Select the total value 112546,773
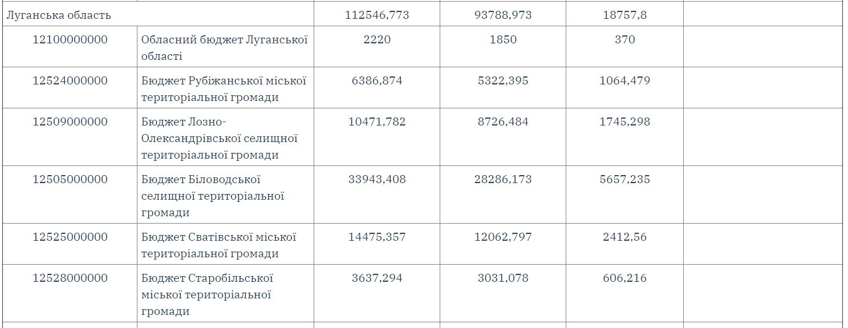The height and width of the screenshot is (328, 848). tap(377, 15)
